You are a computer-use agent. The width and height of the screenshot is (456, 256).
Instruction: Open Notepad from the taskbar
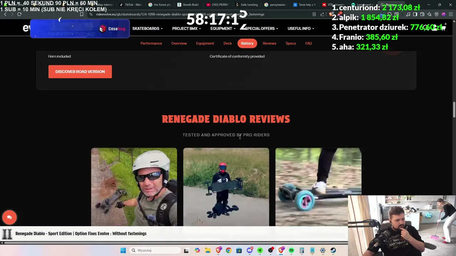(312, 250)
